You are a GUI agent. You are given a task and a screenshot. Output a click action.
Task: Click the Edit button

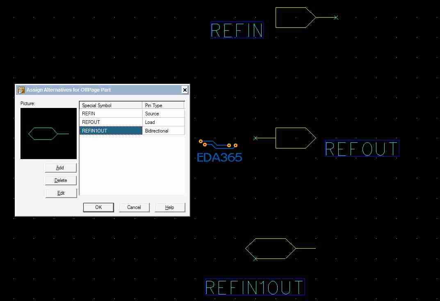tap(61, 193)
